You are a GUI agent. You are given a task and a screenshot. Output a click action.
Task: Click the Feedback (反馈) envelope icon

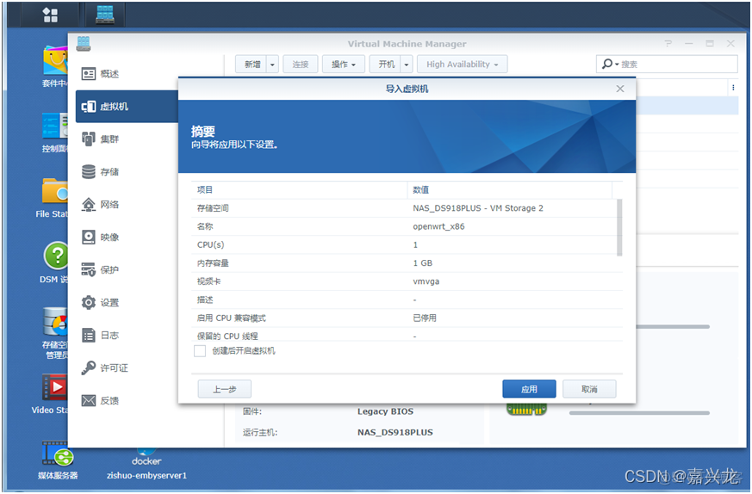pos(88,400)
